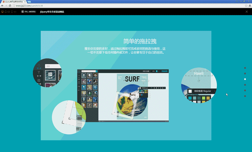The height and width of the screenshot is (152, 252).
Task: Switch to the rightmost device preview icon
Action: (x=15, y=11)
